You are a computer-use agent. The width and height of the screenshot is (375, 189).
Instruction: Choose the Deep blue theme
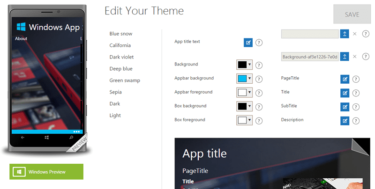tap(121, 69)
